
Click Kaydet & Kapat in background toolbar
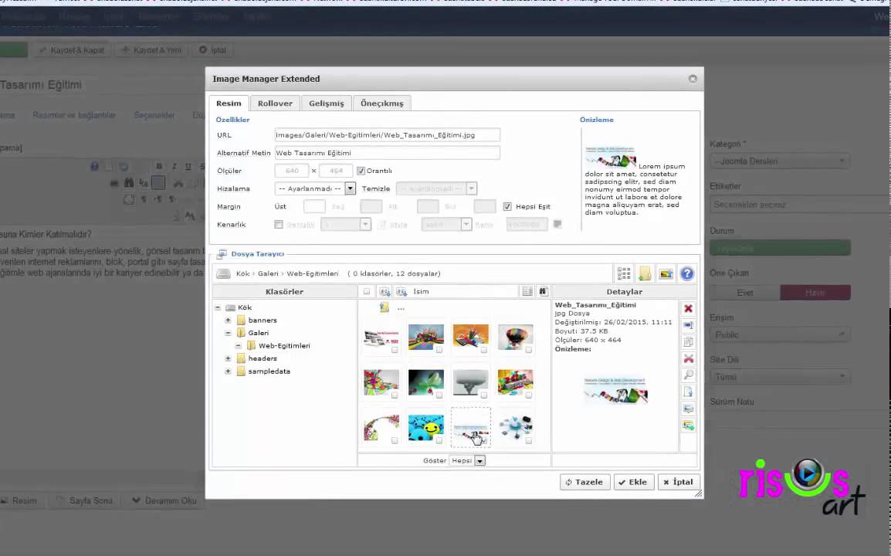72,50
